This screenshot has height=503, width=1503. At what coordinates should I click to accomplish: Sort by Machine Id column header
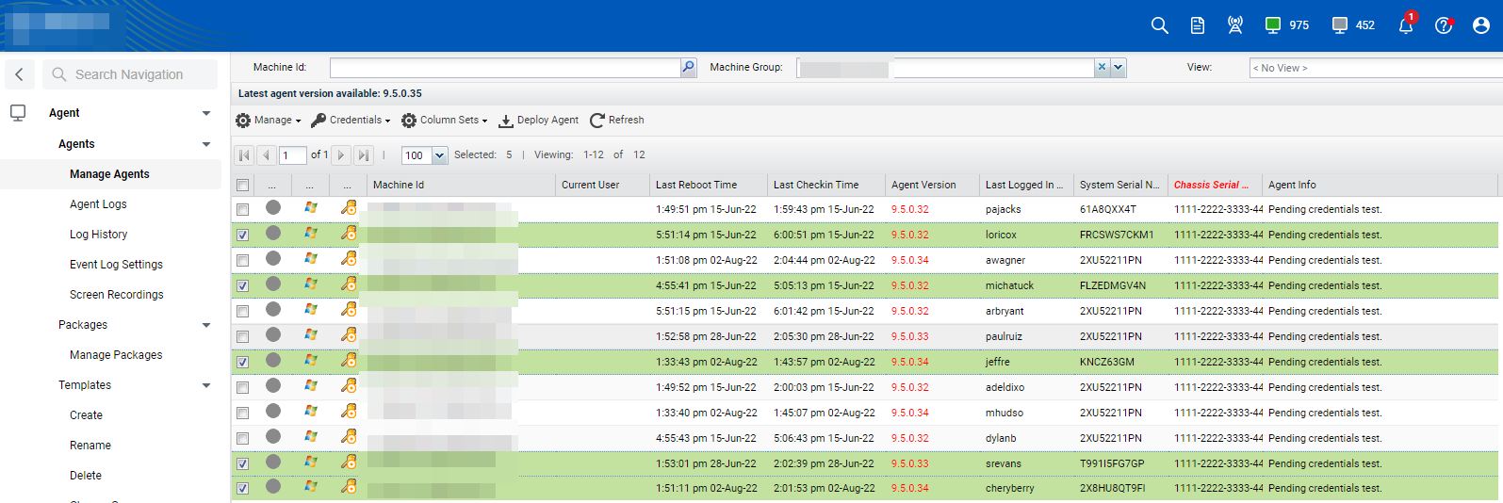pos(462,185)
